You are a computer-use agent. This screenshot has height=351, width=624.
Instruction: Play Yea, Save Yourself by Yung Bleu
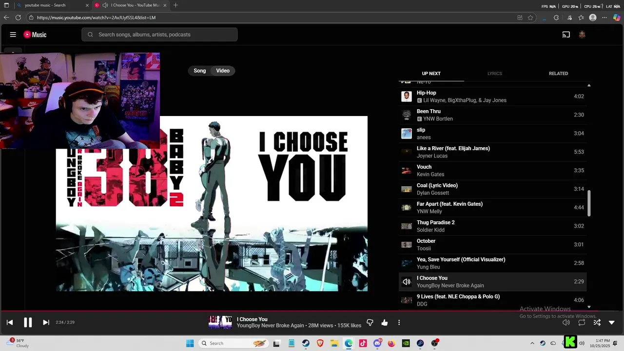tap(493, 263)
